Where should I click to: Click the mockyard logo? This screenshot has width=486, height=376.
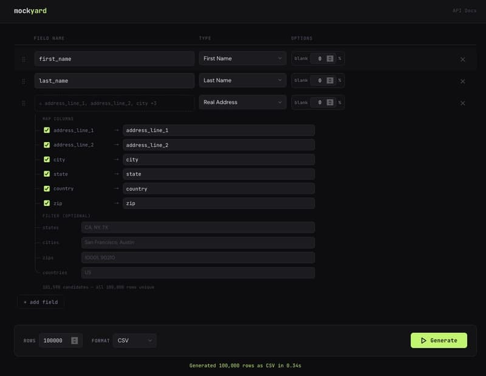[30, 11]
